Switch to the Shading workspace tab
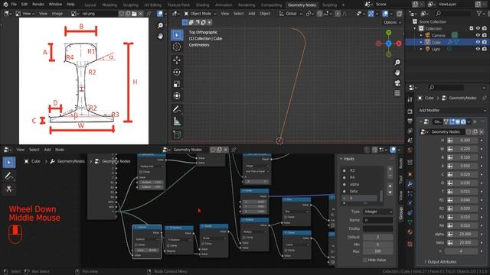The image size is (490, 275). click(x=202, y=5)
